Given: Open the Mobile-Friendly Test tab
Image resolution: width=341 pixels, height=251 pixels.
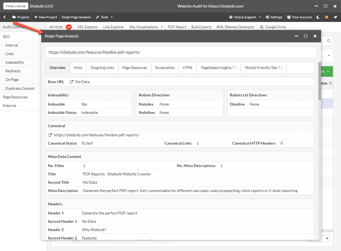Looking at the screenshot, I should 264,68.
